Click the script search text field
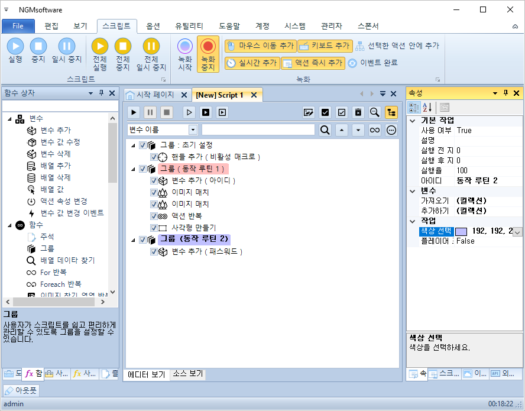 point(258,130)
